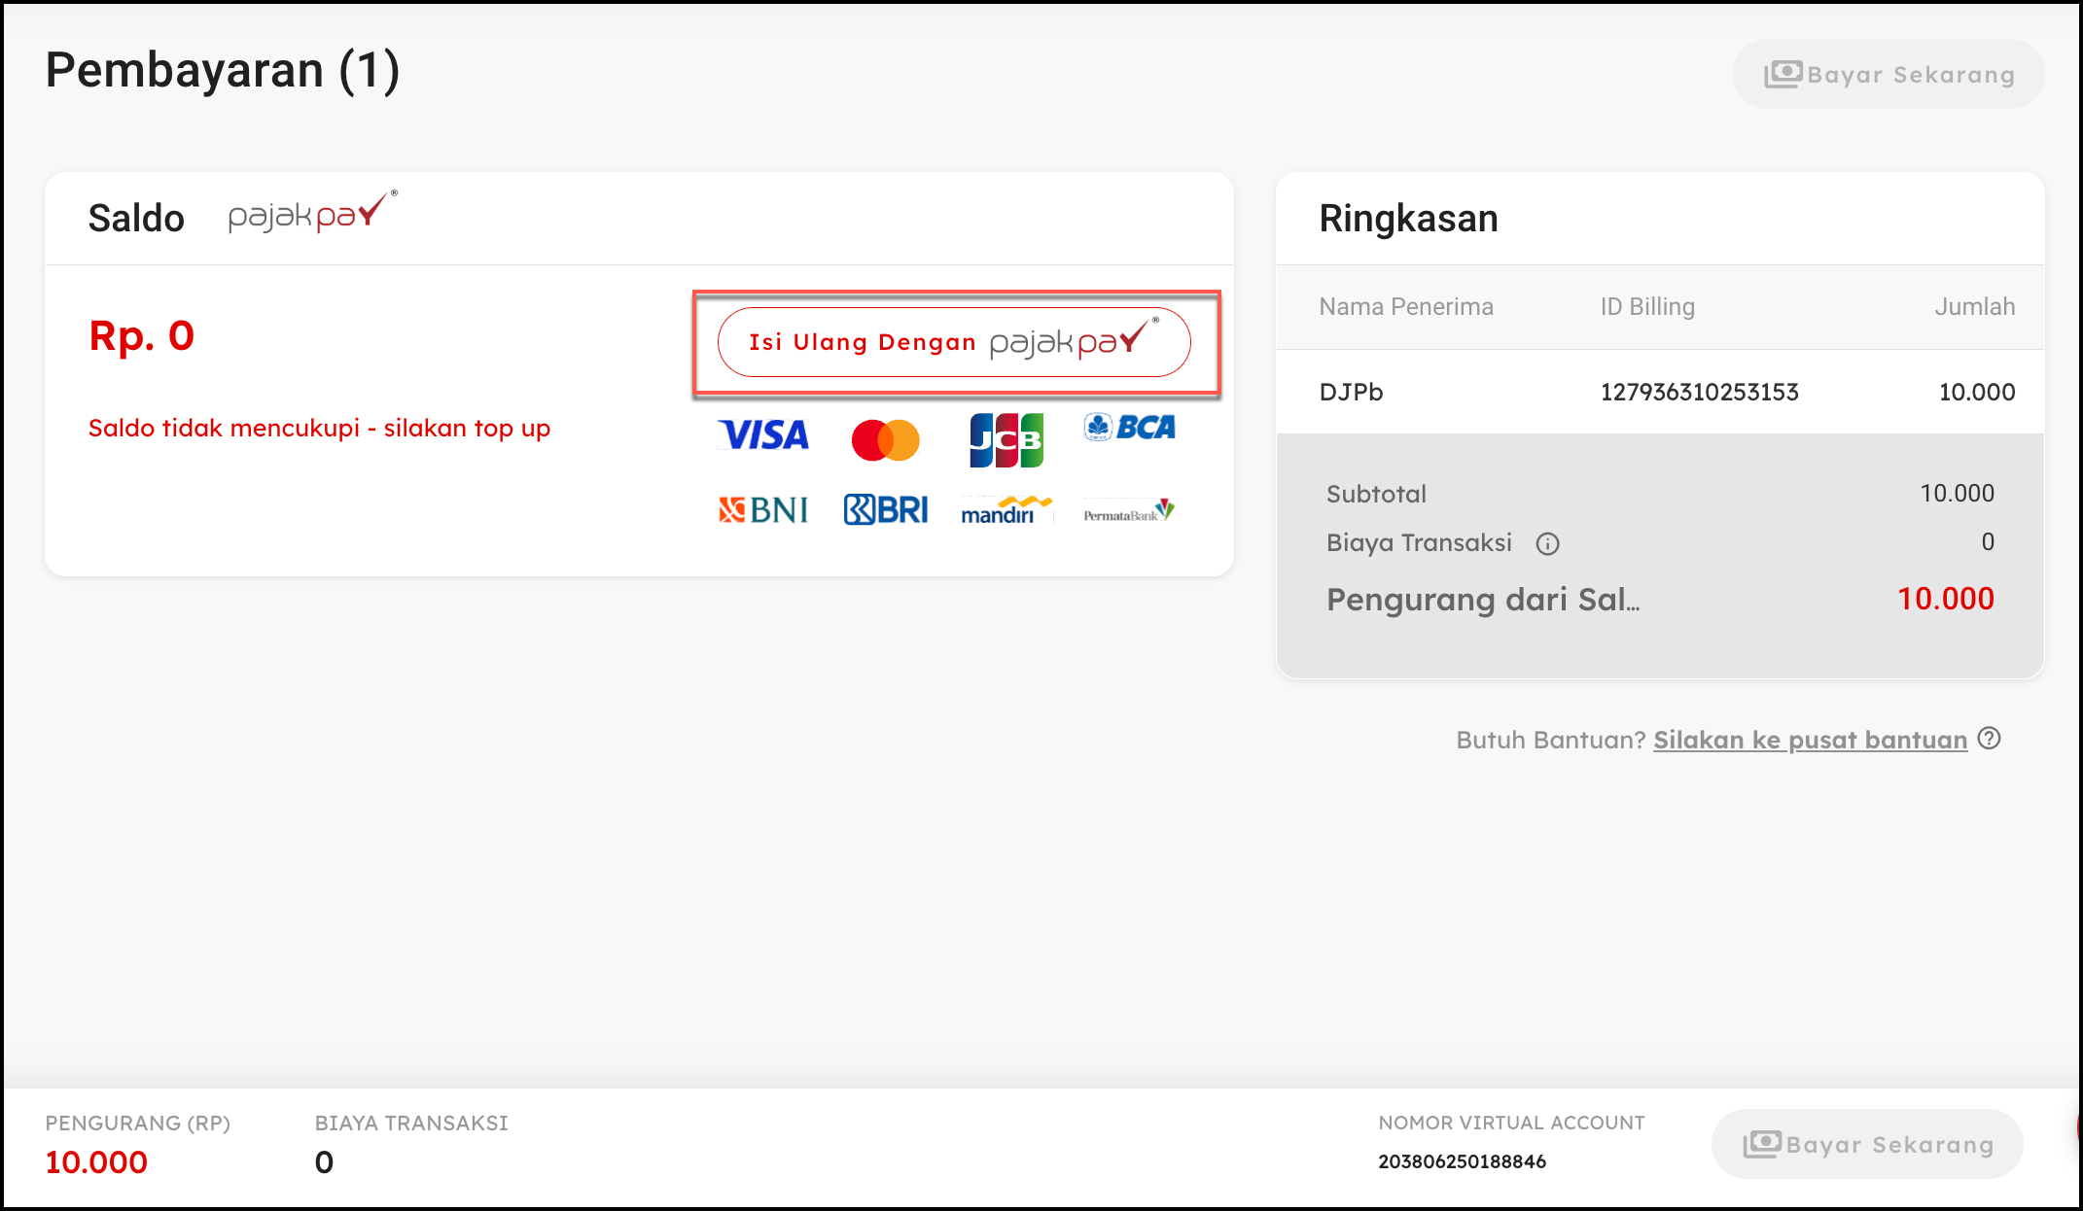Select virtual account number 203806250188846
This screenshot has width=2083, height=1211.
(1462, 1161)
